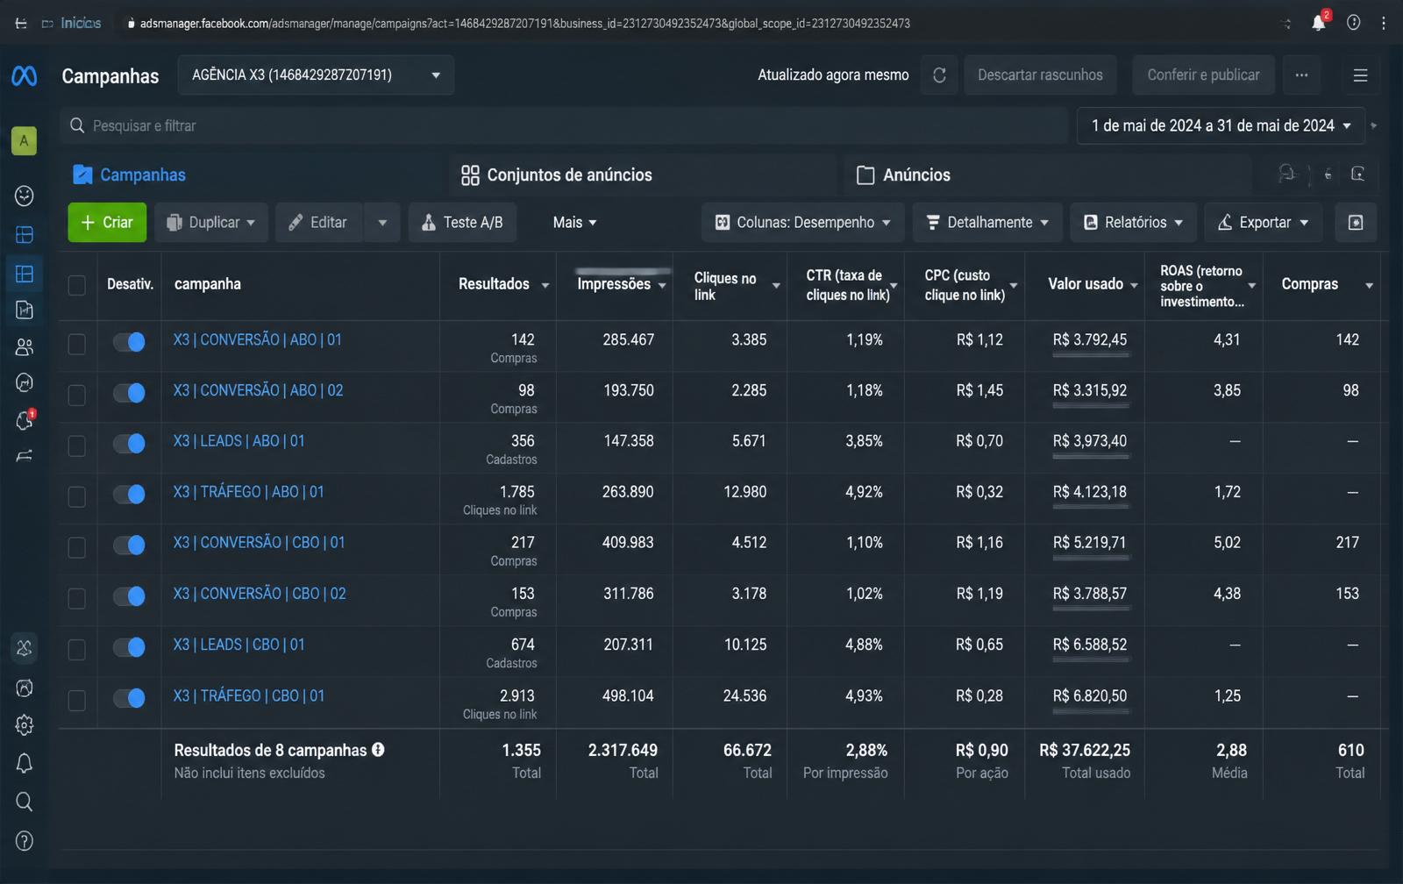Check the box for X3 | LEADS | CBO | 01
The height and width of the screenshot is (884, 1403).
(77, 649)
